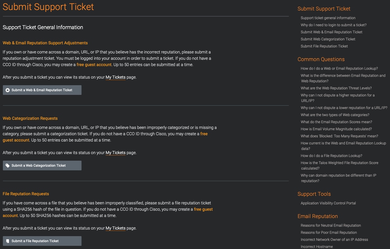Open Incorrect Network Owner of an IP Address
The image size is (390, 249).
(x=334, y=240)
